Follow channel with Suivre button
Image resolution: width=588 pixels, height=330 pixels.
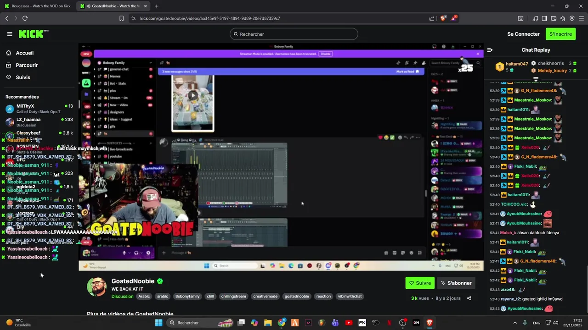click(420, 283)
